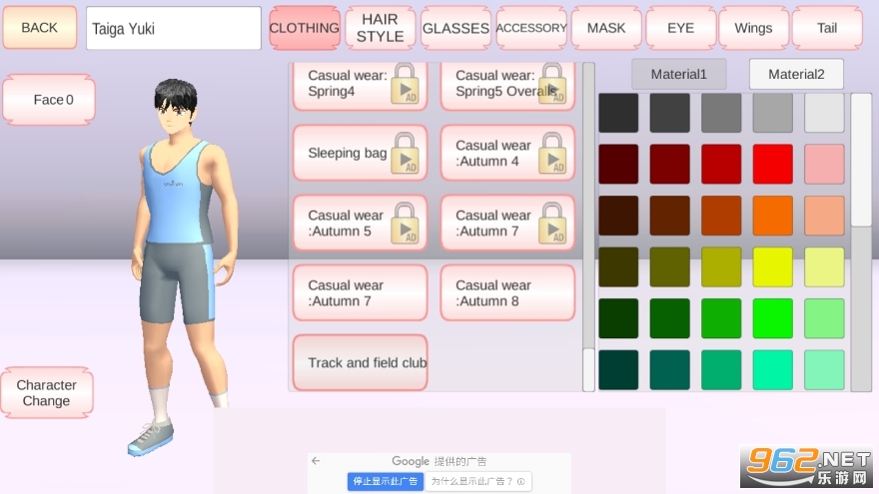Edit the Taiga Yuki name field
The image size is (879, 494).
point(173,28)
